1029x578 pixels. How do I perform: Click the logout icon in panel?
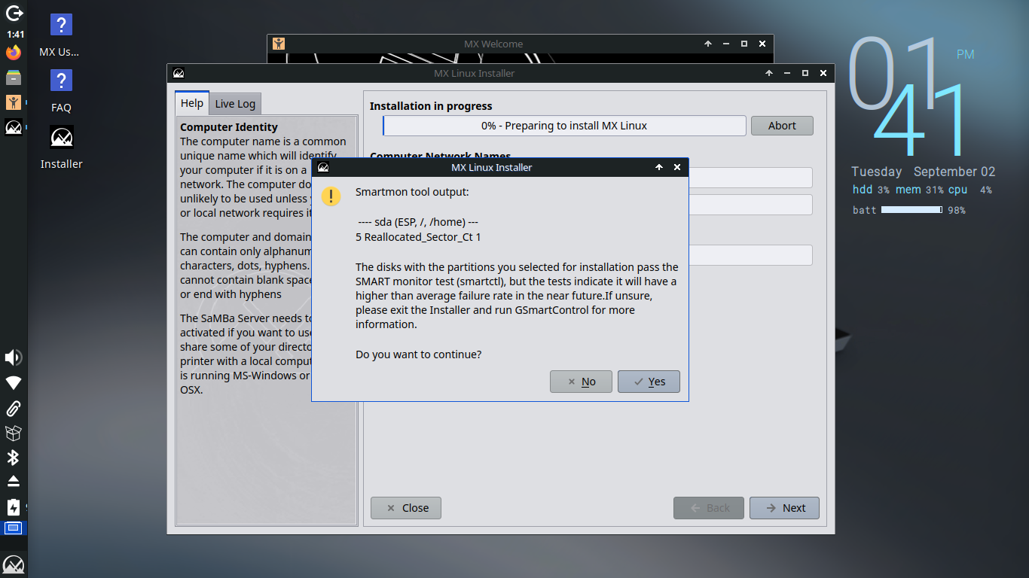tap(14, 13)
